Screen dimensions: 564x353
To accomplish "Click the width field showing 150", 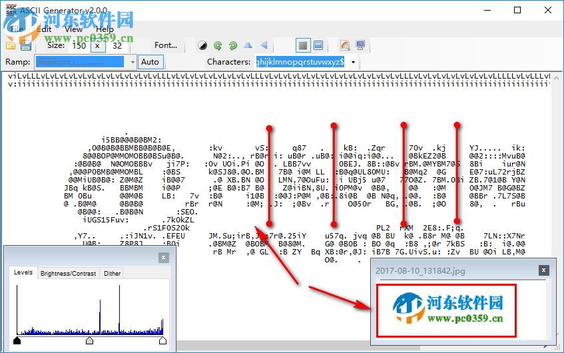I will [79, 46].
